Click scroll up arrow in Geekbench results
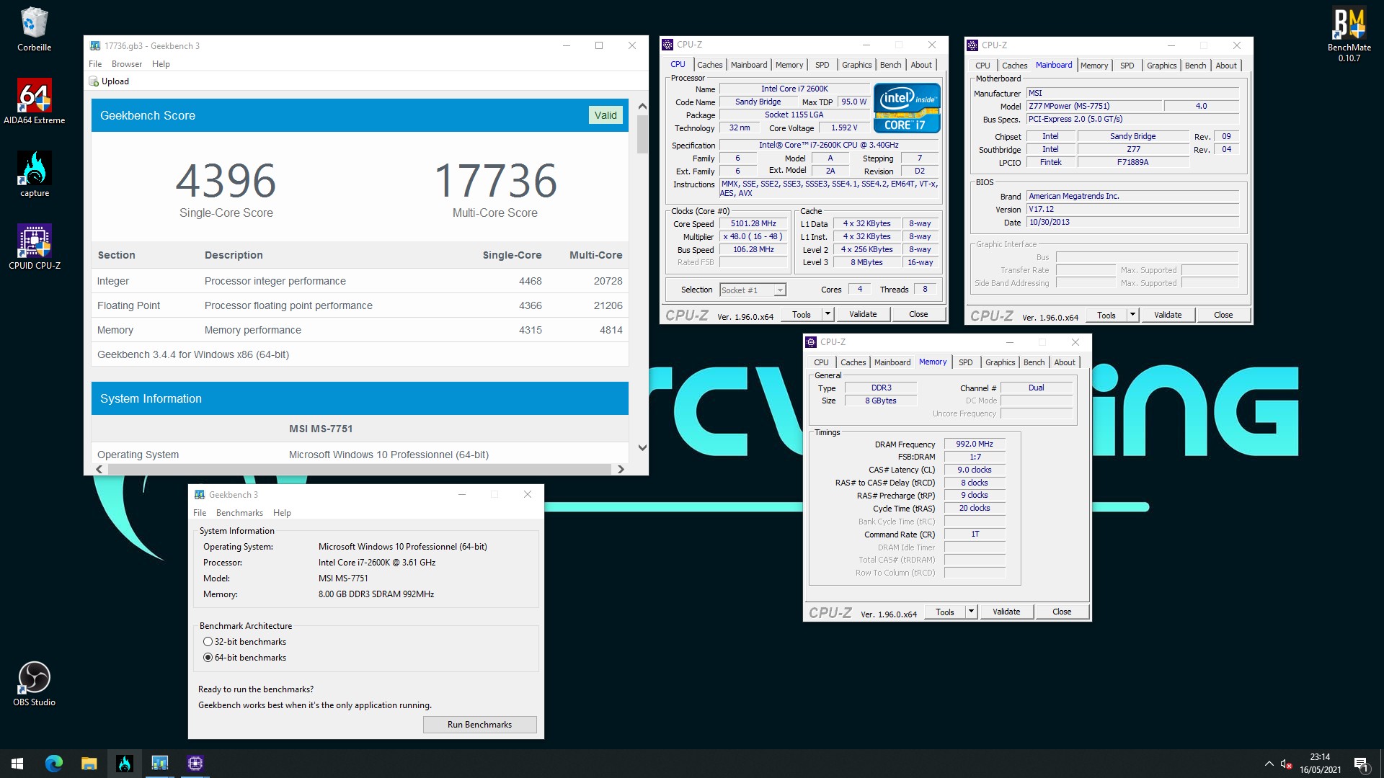The width and height of the screenshot is (1384, 778). (642, 106)
